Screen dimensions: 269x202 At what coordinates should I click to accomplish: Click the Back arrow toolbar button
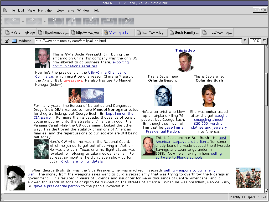pos(12,21)
